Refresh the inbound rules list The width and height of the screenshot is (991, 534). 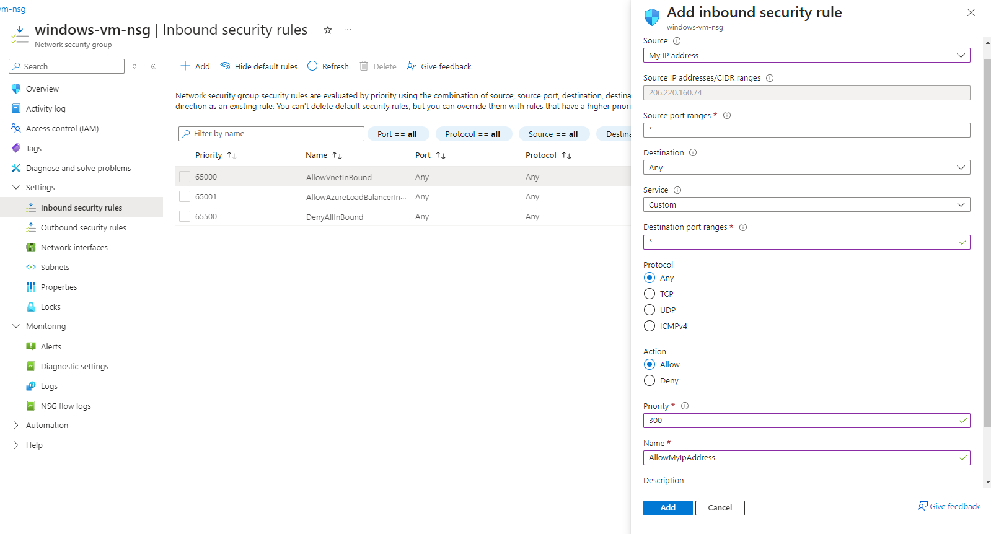pos(328,66)
